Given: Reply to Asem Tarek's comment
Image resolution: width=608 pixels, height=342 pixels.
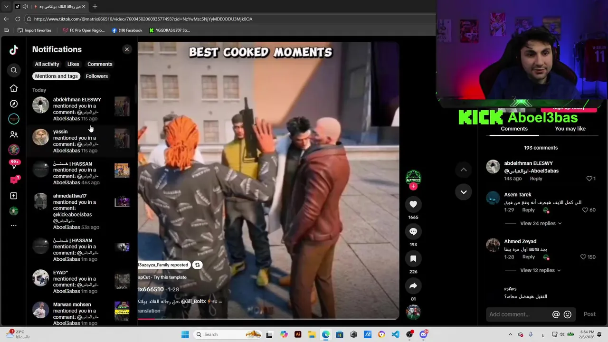Looking at the screenshot, I should coord(528,210).
